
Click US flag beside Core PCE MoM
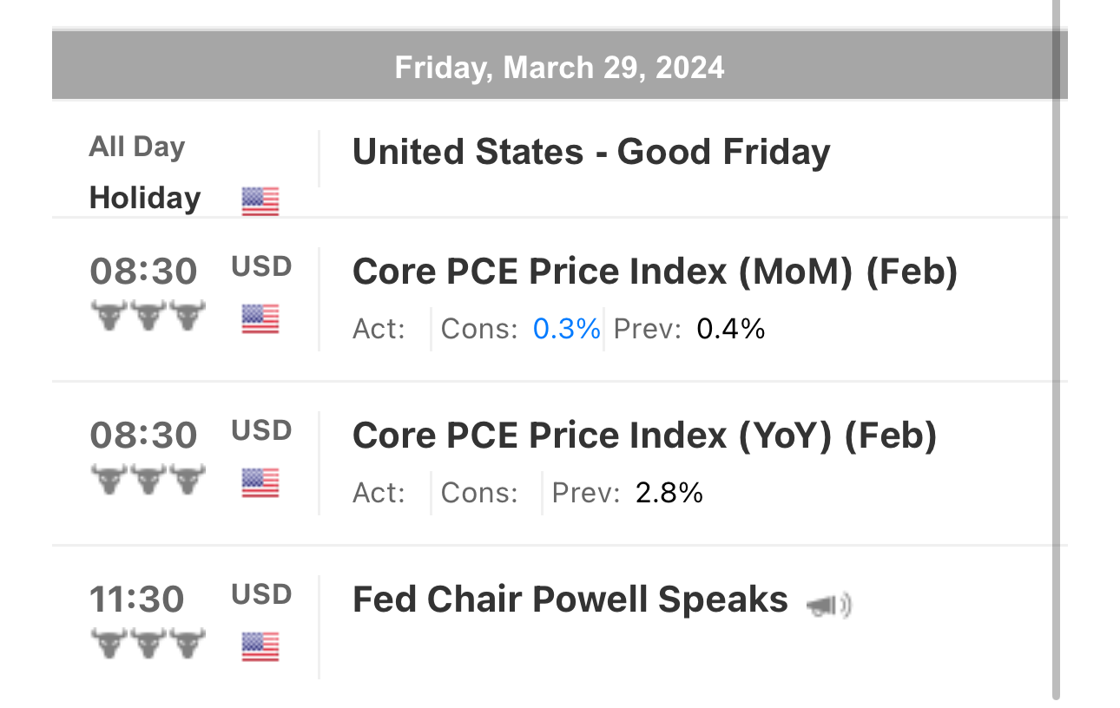click(260, 319)
